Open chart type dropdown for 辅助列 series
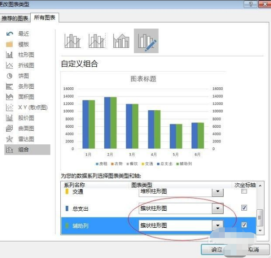Viewport: 271px width, 258px height. pos(217,225)
